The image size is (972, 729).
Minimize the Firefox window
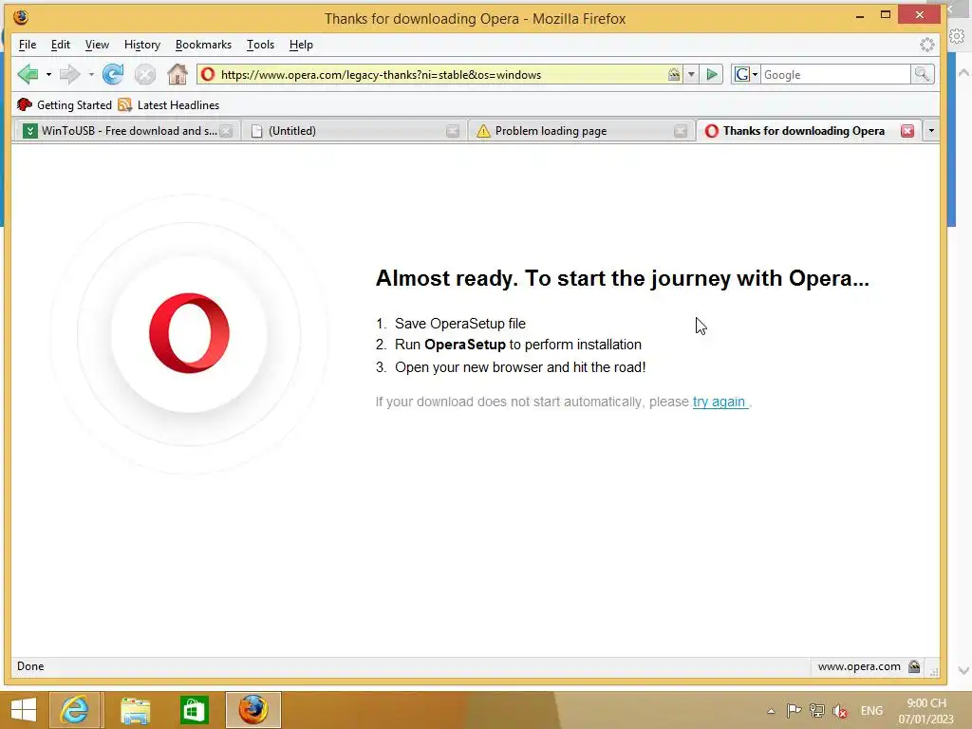coord(860,16)
